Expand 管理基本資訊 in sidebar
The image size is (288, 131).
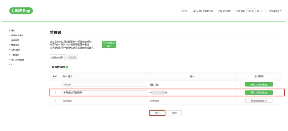(x=17, y=35)
